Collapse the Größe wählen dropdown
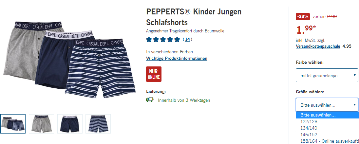This screenshot has height=144, width=359. tap(327, 105)
